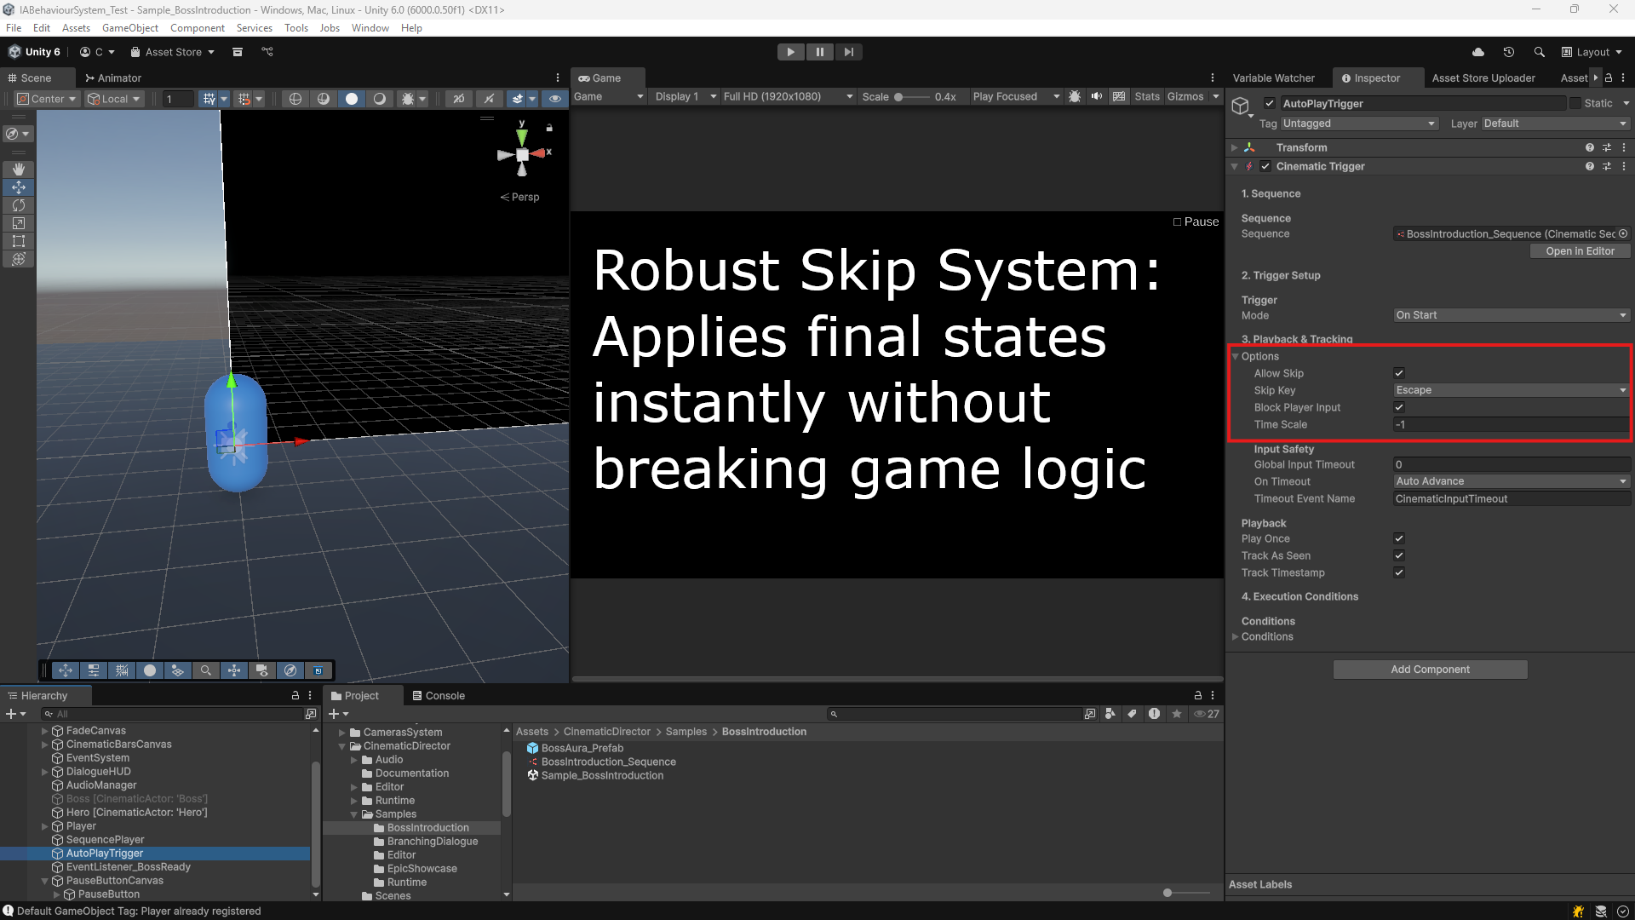1635x920 pixels.
Task: Open the Tag Untagged dropdown
Action: click(1360, 124)
